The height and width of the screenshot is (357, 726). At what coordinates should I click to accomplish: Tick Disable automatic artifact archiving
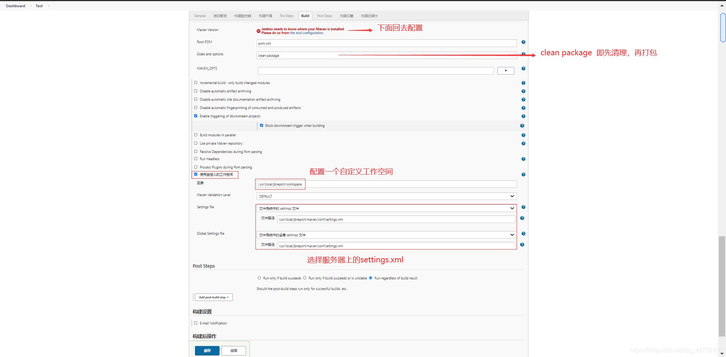tap(196, 91)
